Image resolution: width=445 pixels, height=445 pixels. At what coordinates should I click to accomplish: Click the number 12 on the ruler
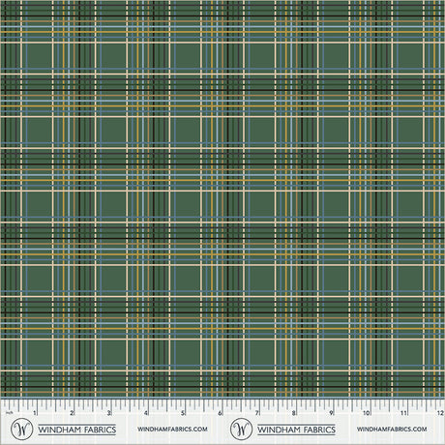(x=440, y=413)
